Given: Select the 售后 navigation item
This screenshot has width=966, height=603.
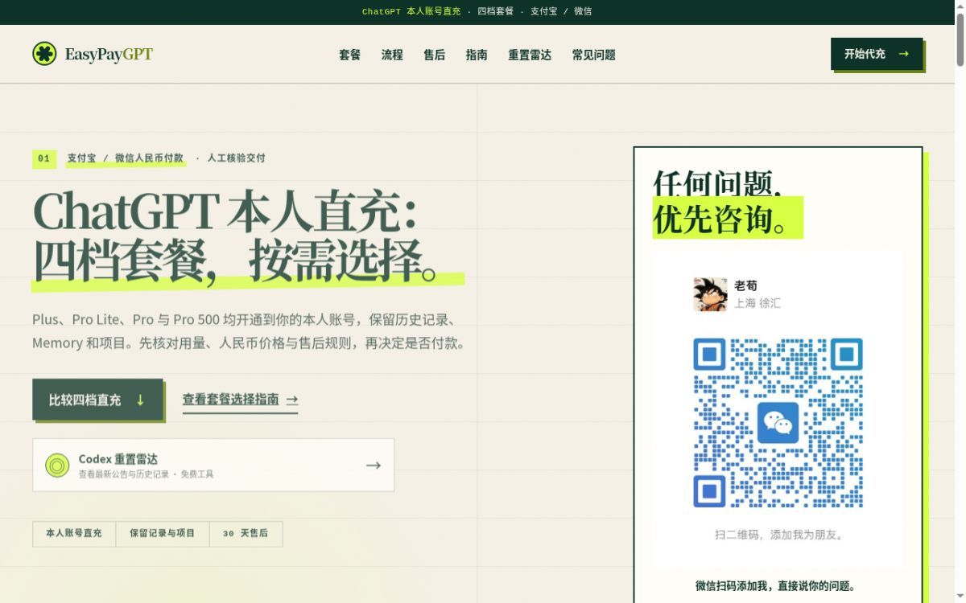Looking at the screenshot, I should coord(434,55).
